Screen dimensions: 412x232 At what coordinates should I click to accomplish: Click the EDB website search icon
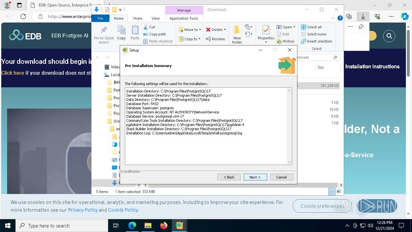point(389,36)
